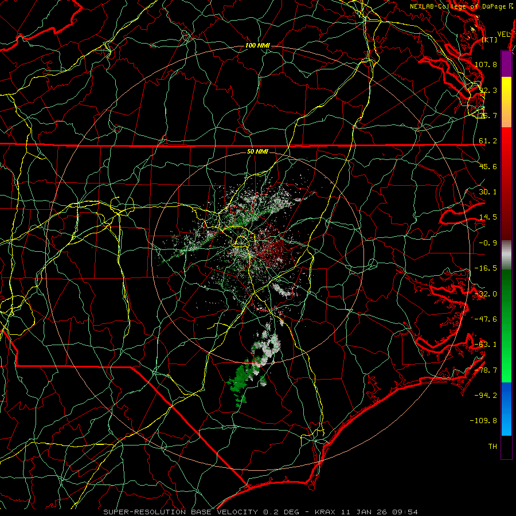This screenshot has height=516, width=516.
Task: Select the -109.8 velocity scale value
Action: (484, 421)
